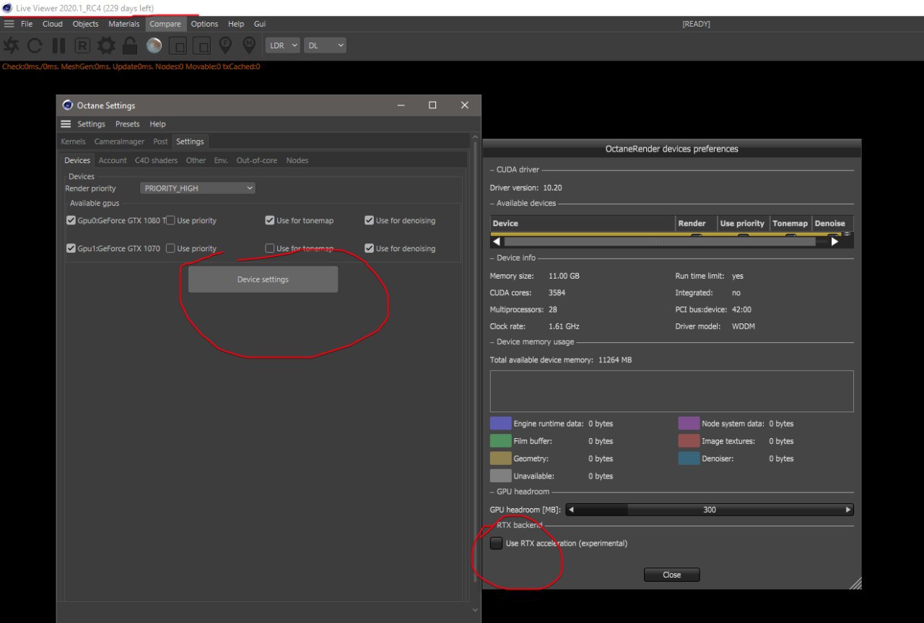The width and height of the screenshot is (924, 623).
Task: Switch to the Account sub-tab
Action: click(113, 160)
